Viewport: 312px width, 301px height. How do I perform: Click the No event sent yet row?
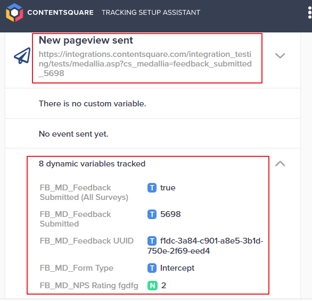click(153, 133)
